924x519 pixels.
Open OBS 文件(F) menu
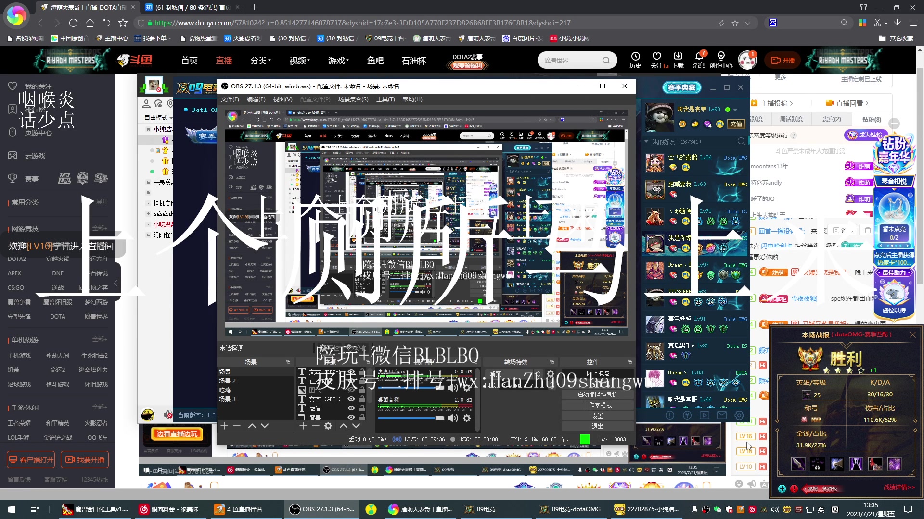click(230, 99)
